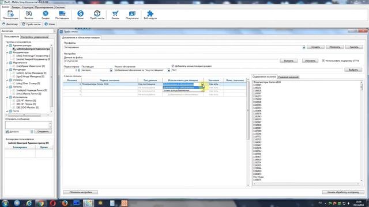Open Internet Explorer from taskbar
This screenshot has width=369, height=207.
click(29, 203)
